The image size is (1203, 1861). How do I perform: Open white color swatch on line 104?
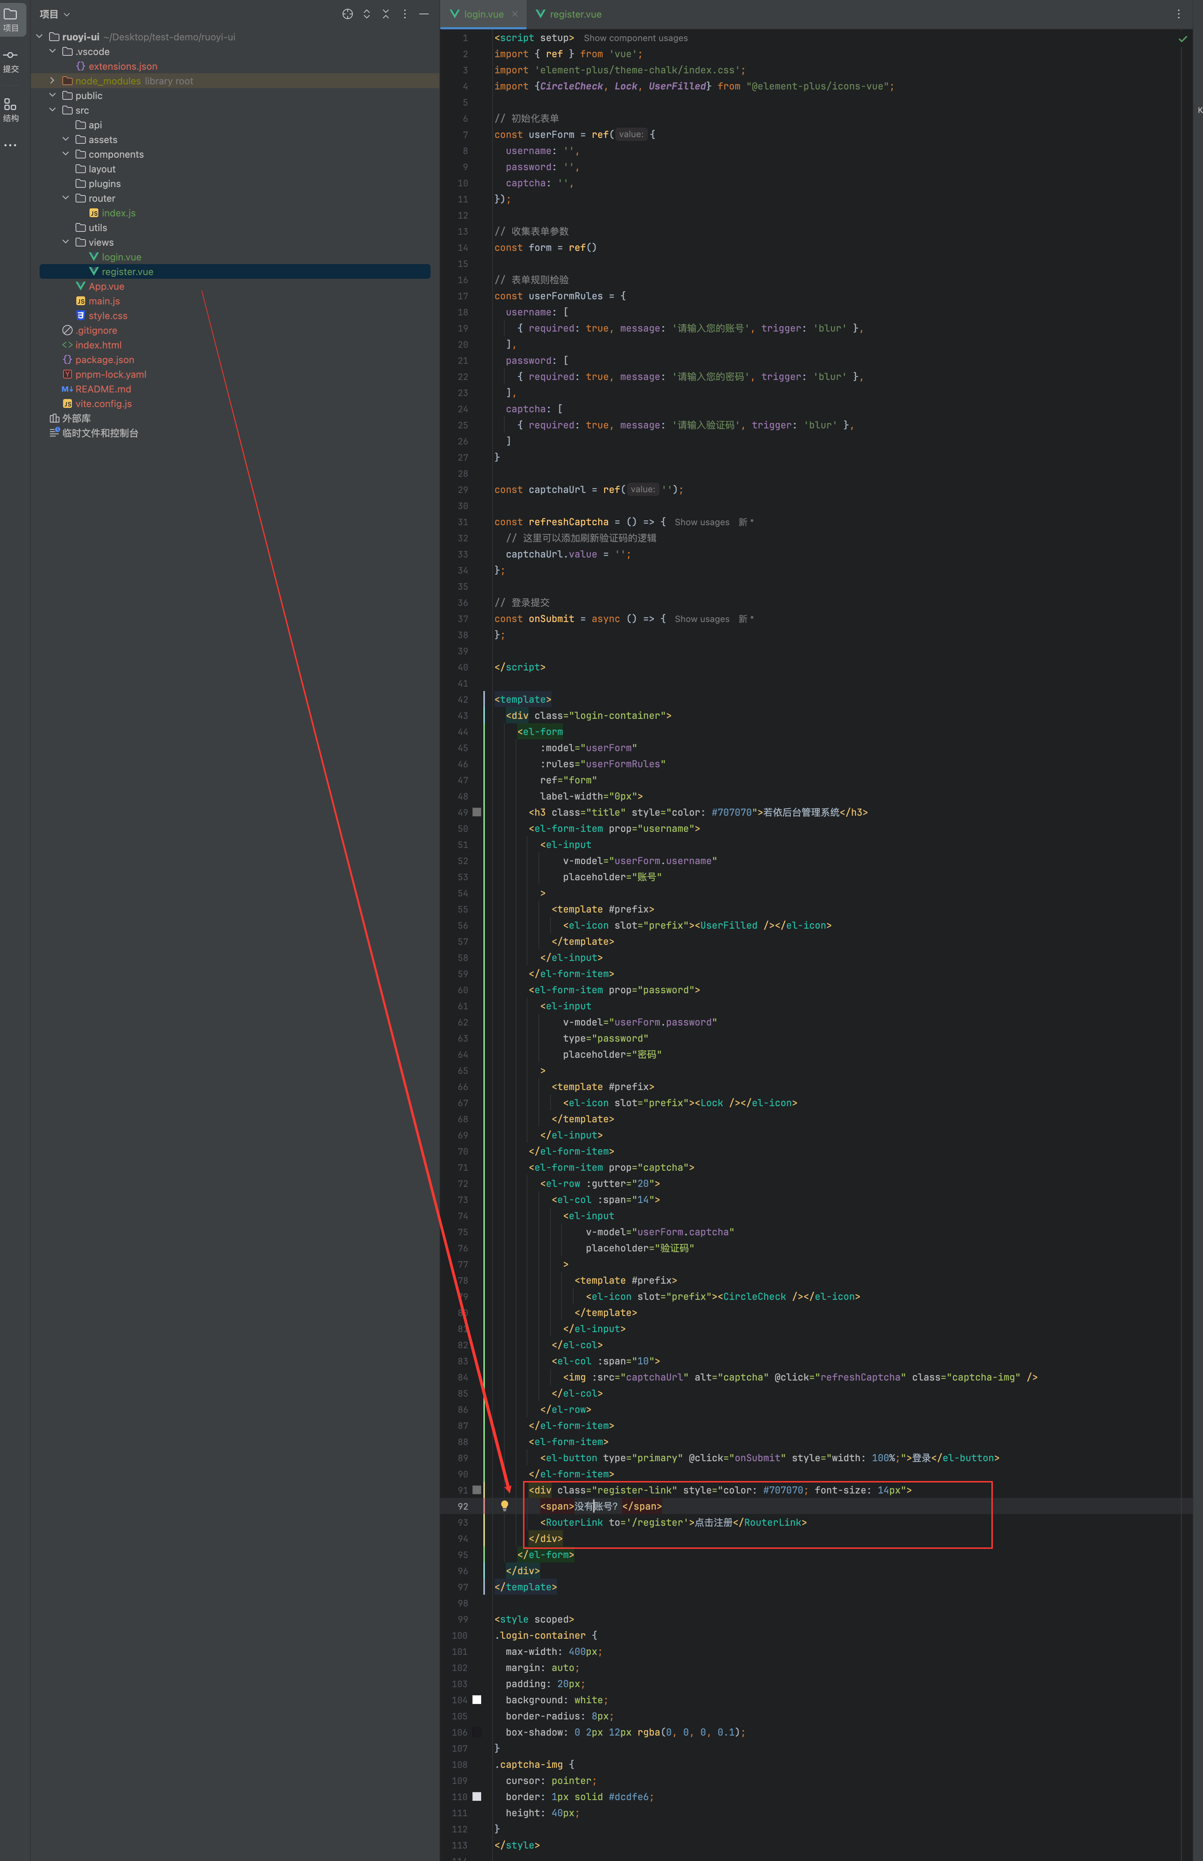[x=477, y=1700]
